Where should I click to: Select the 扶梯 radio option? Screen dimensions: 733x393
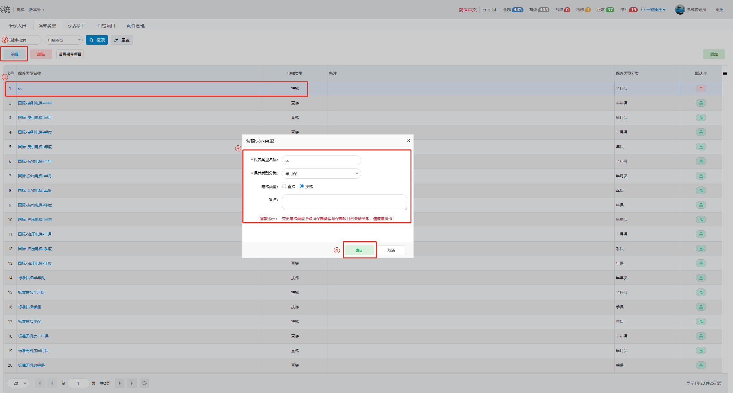pyautogui.click(x=302, y=186)
